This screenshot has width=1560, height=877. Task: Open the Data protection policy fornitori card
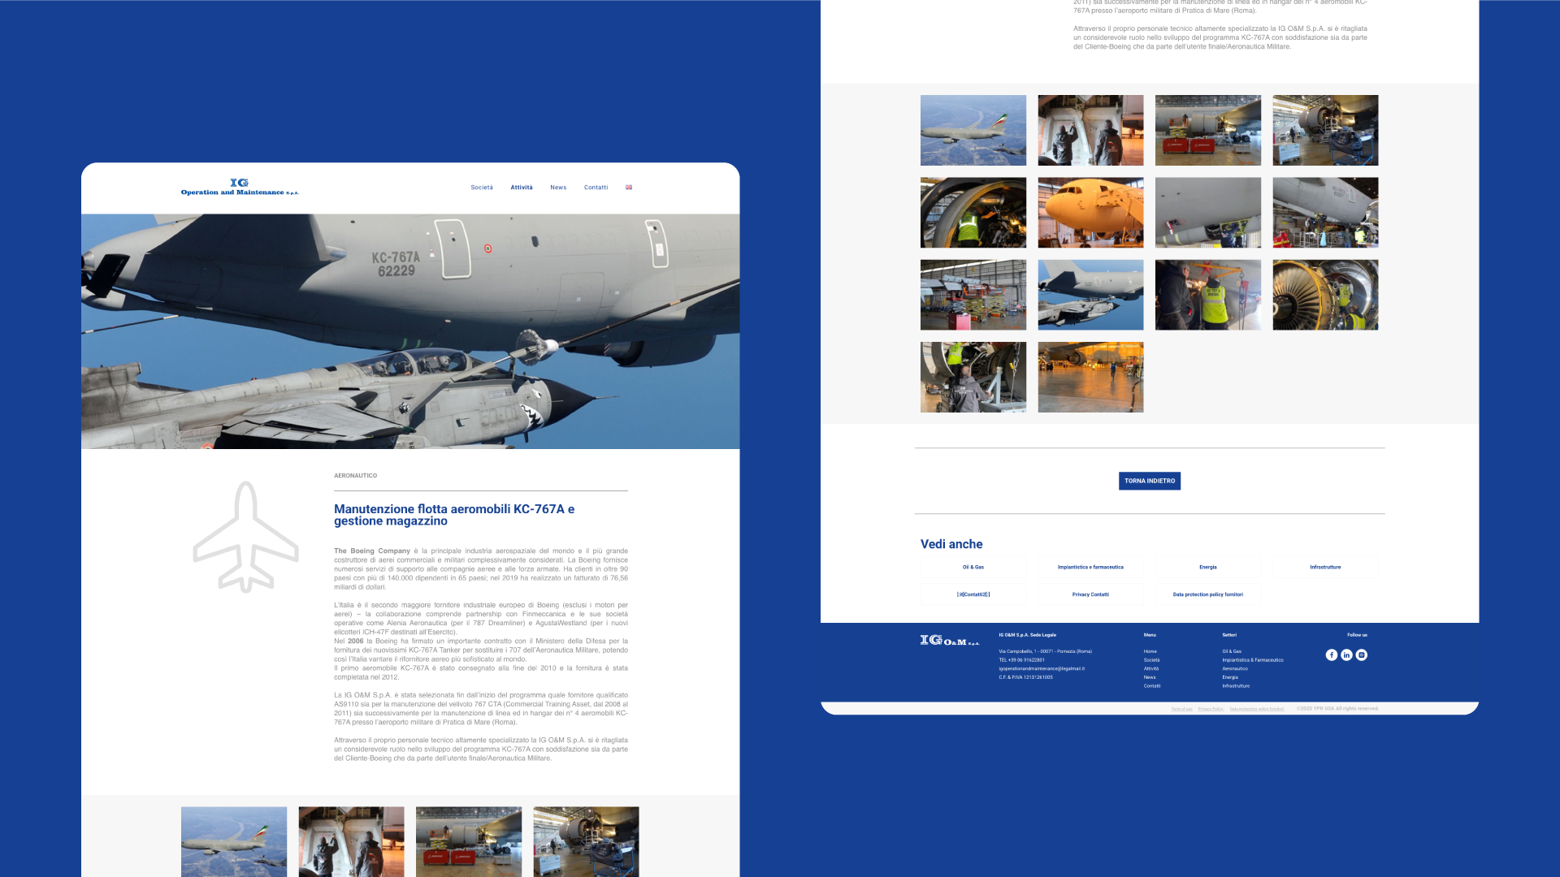click(1208, 594)
